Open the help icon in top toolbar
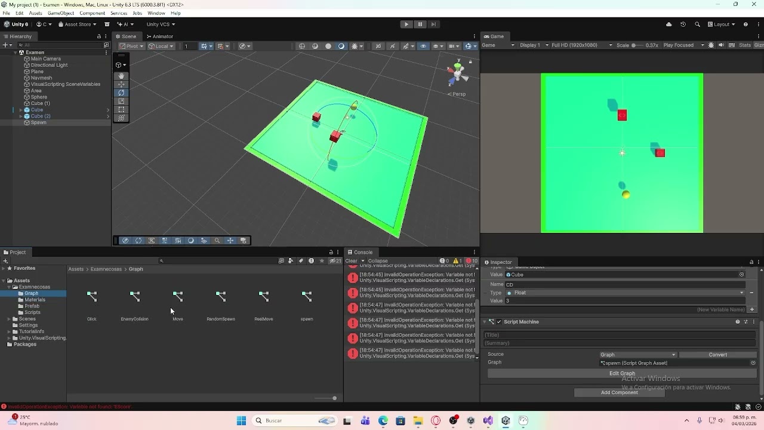764x430 pixels. point(745,24)
